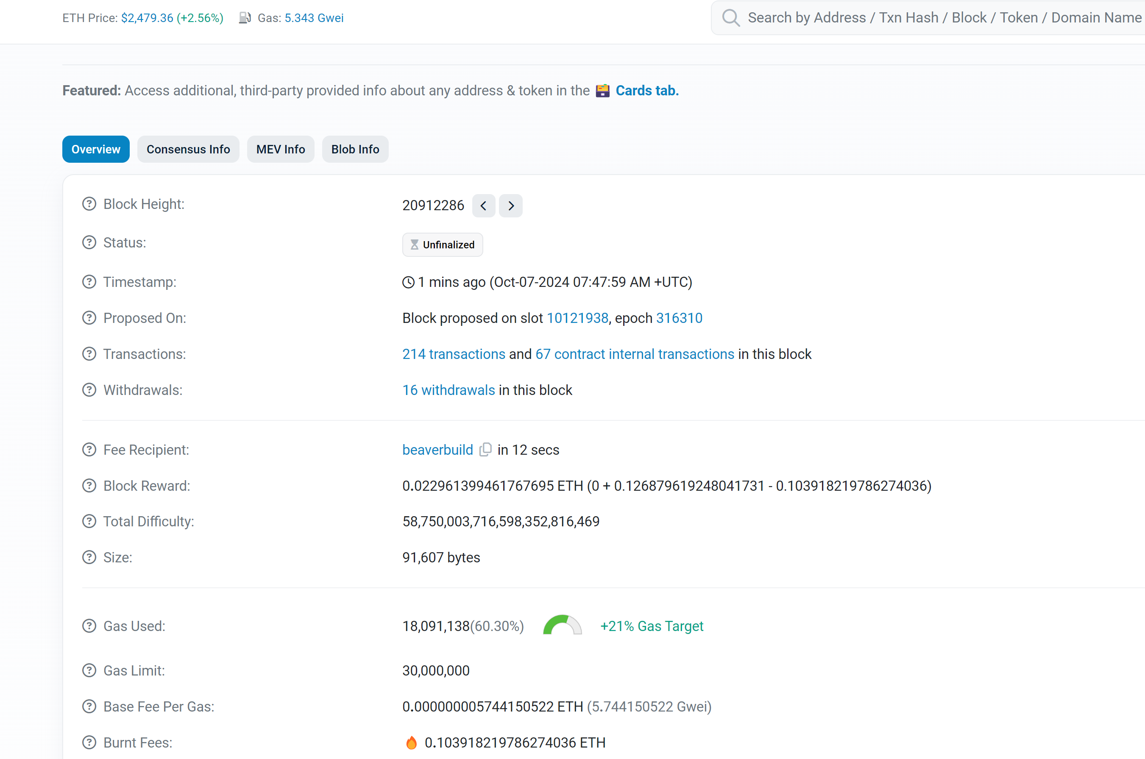Select the Blob Info tab
The width and height of the screenshot is (1145, 759).
pos(355,149)
